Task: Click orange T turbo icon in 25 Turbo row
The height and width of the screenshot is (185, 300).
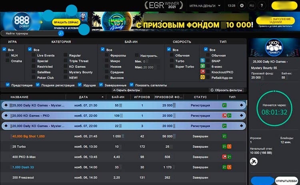Action: pyautogui.click(x=229, y=146)
